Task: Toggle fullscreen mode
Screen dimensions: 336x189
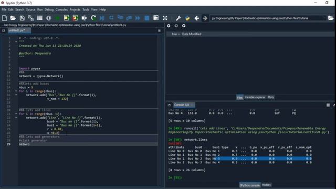Action: click(165, 18)
